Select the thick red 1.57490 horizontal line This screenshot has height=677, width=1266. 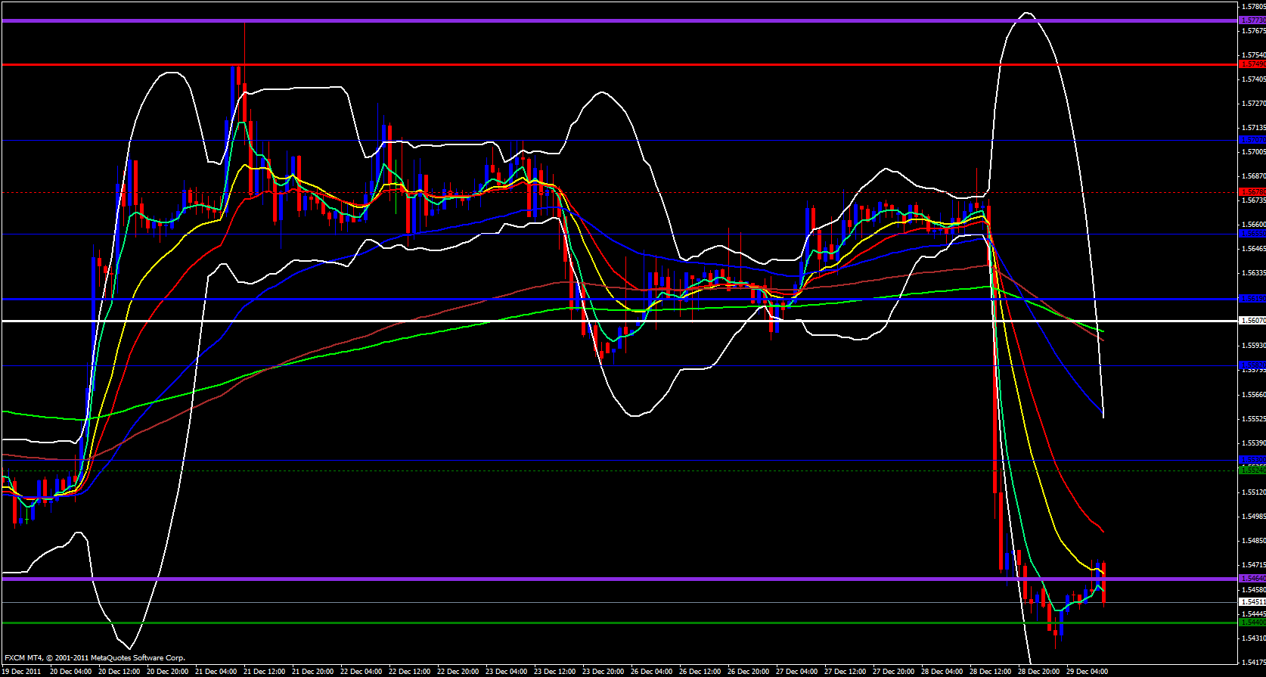click(x=605, y=65)
